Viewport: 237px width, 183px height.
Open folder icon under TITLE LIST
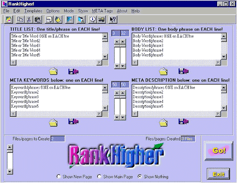pos(53,71)
